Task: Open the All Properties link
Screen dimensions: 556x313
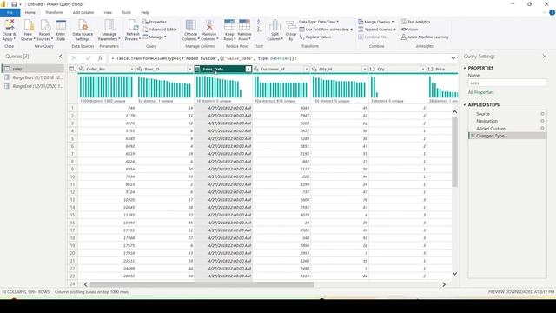Action: pos(480,92)
